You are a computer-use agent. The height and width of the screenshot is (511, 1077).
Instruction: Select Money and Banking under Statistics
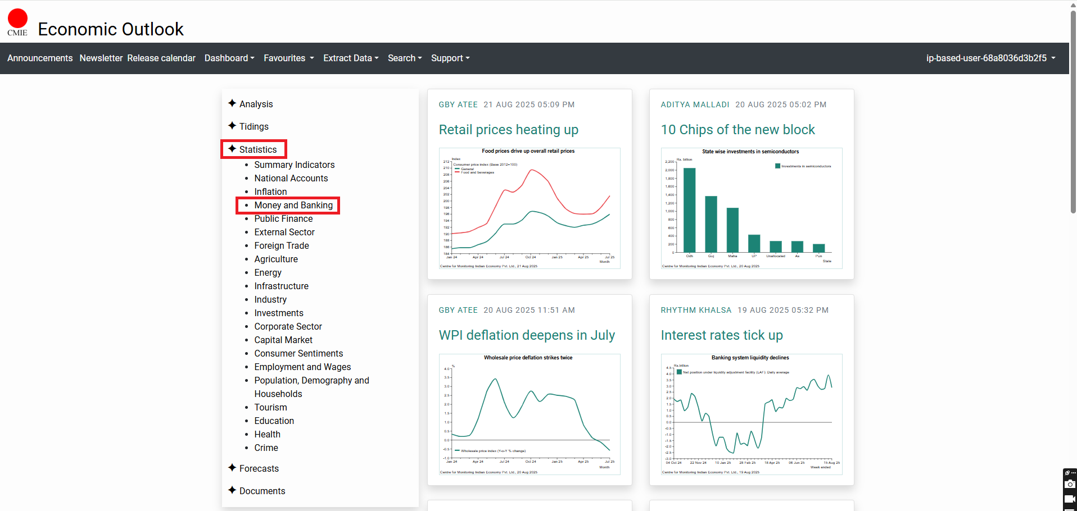[293, 206]
